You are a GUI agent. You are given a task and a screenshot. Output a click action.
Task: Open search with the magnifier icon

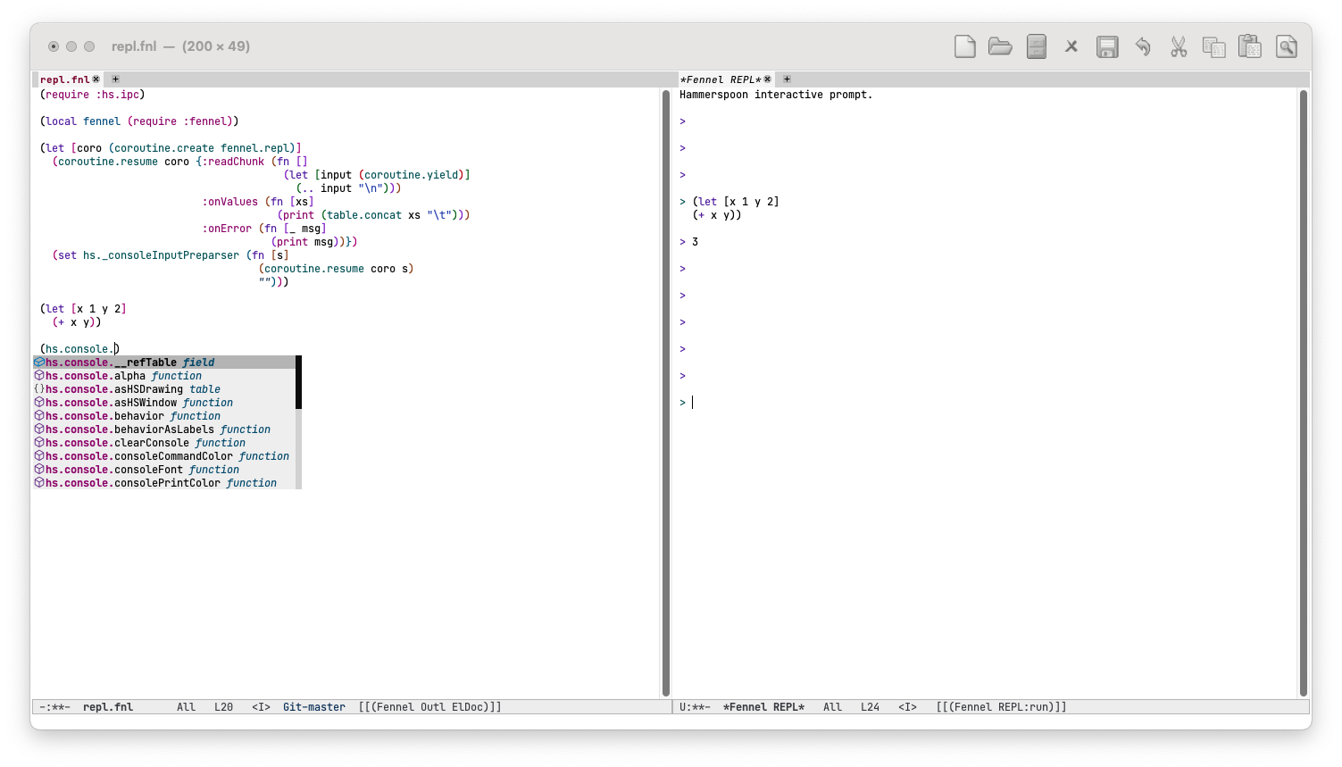pos(1286,46)
